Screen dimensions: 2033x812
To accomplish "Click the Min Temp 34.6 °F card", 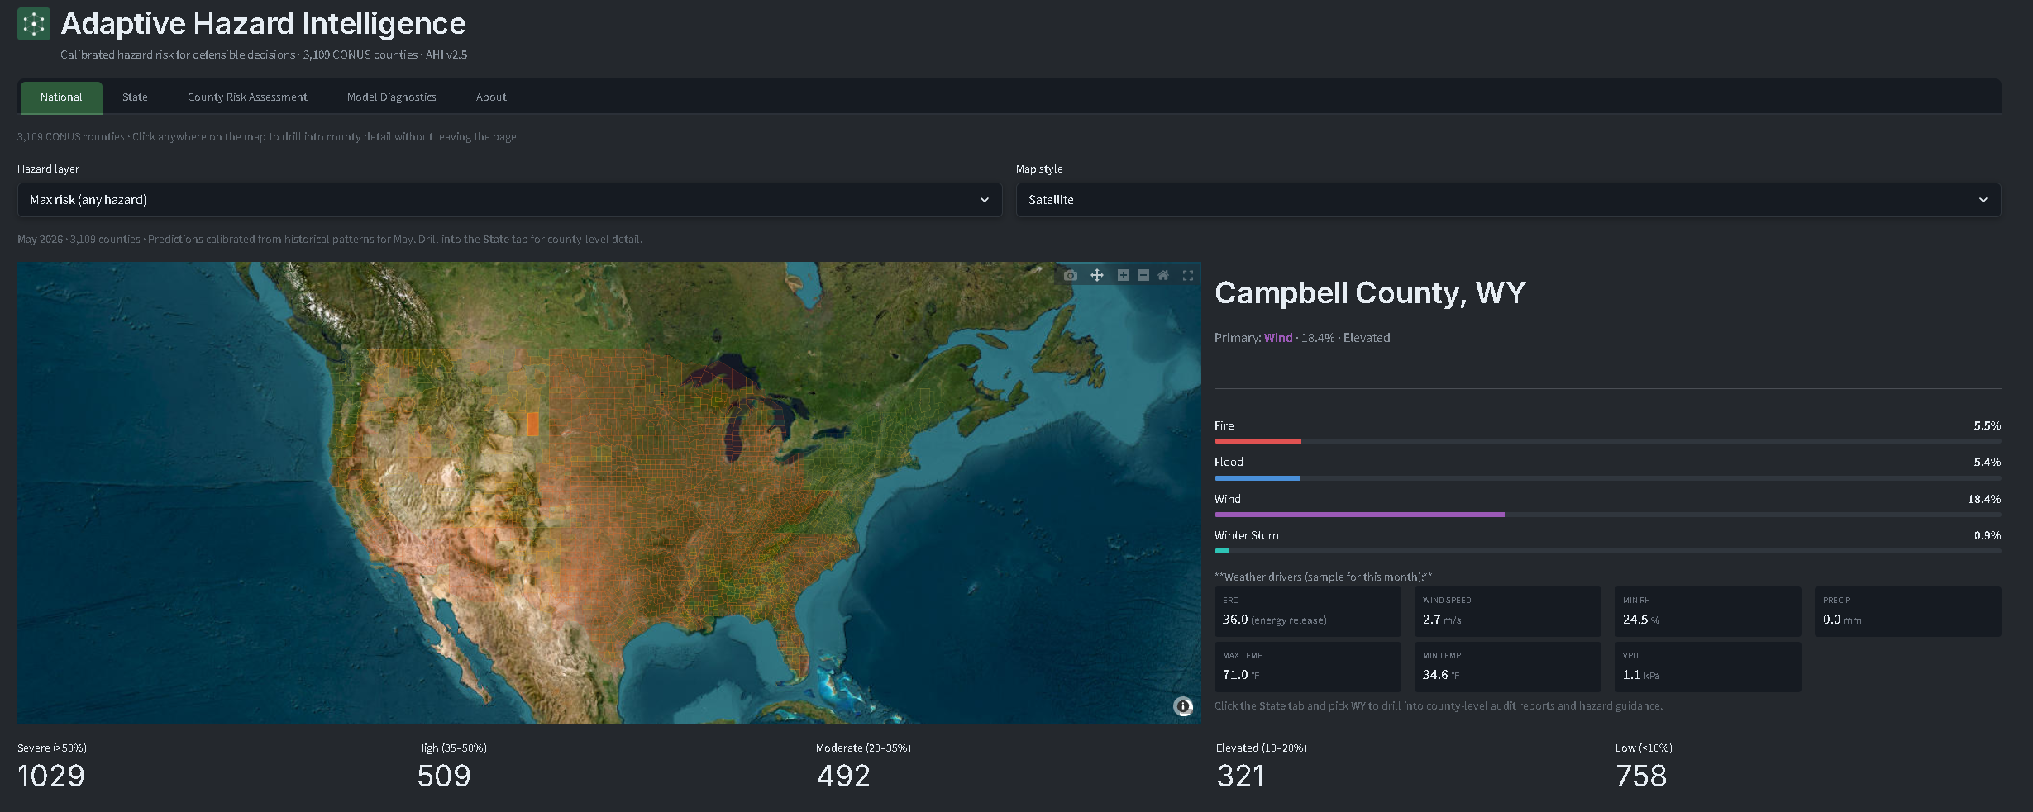I will 1507,667.
